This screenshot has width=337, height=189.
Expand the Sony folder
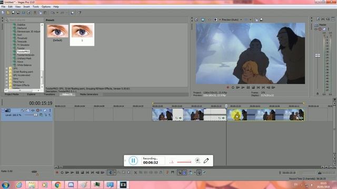[x=6, y=79]
